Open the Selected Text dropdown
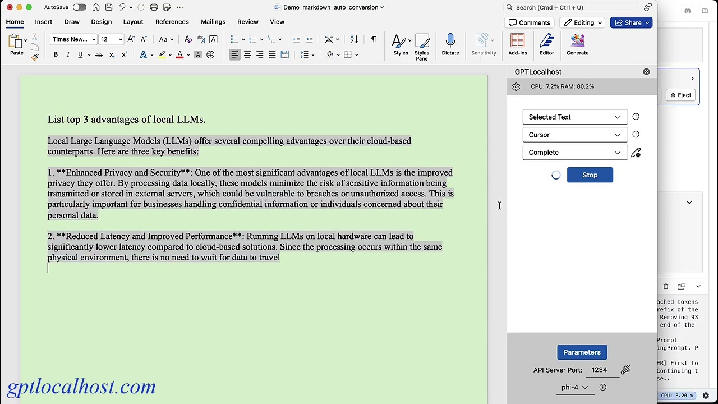718x404 pixels. click(575, 117)
